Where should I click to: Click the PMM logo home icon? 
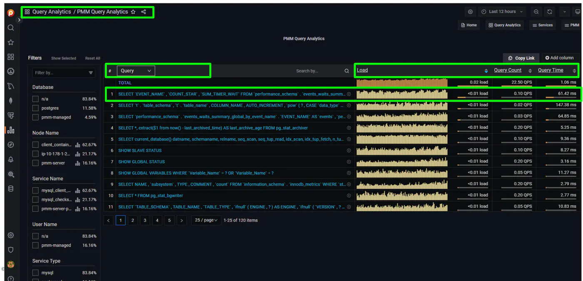pos(11,13)
